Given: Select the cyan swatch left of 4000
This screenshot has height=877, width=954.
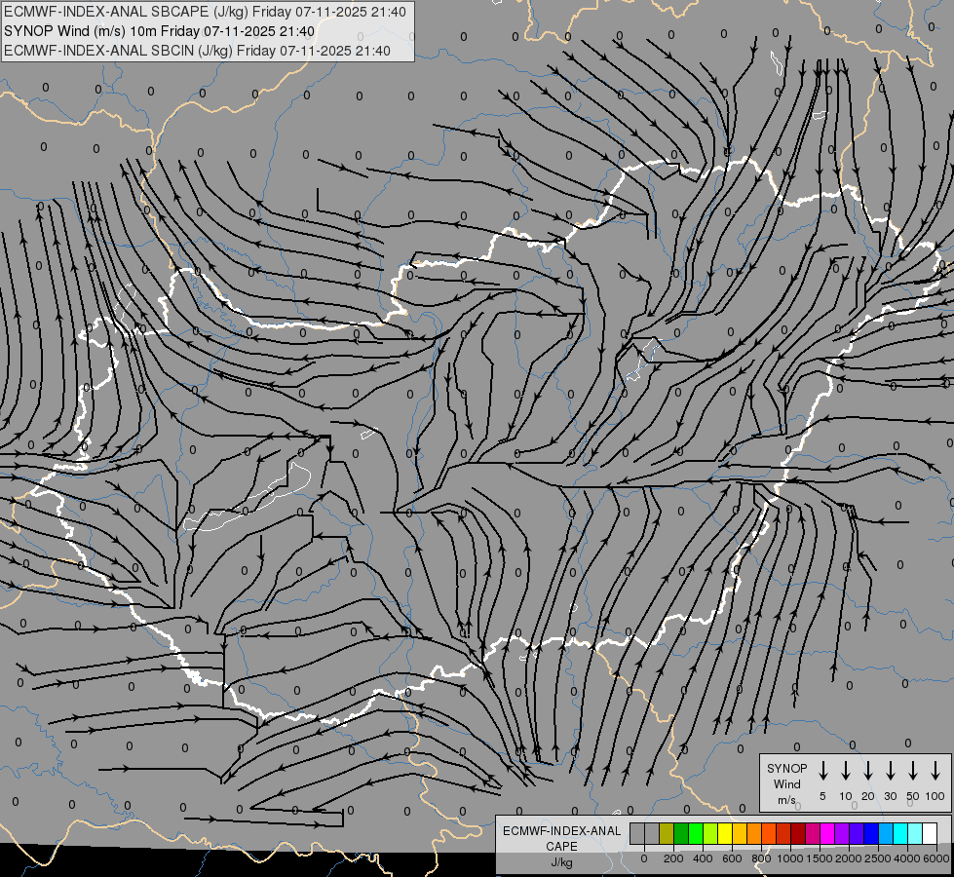Looking at the screenshot, I should tap(901, 833).
